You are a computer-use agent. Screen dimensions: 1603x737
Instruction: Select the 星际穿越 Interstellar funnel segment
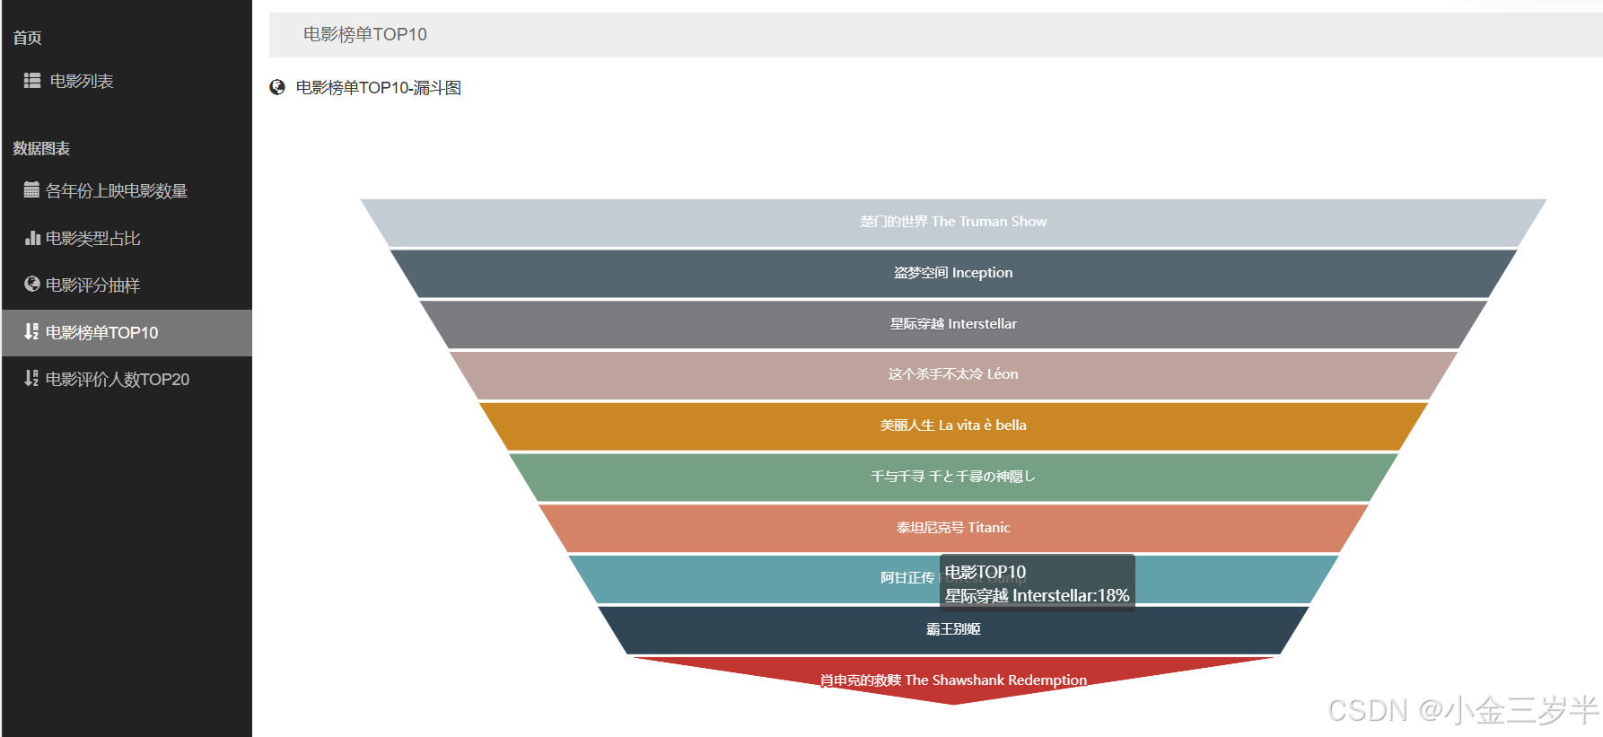(953, 324)
